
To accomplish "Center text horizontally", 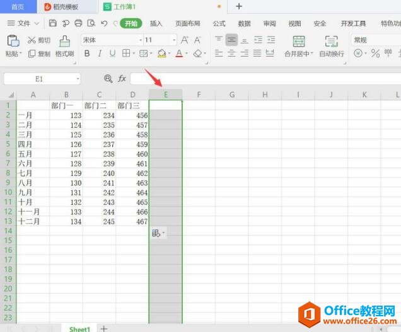I will point(231,53).
